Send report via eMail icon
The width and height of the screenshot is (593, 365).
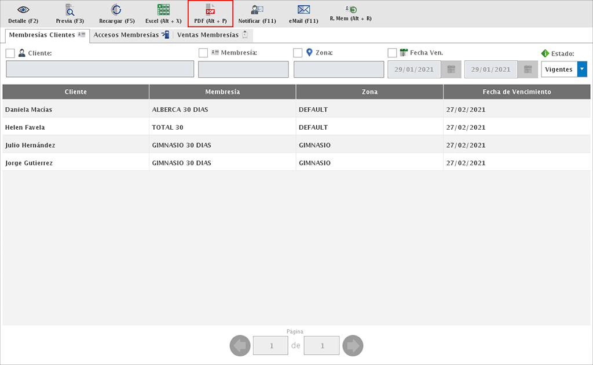pos(303,10)
